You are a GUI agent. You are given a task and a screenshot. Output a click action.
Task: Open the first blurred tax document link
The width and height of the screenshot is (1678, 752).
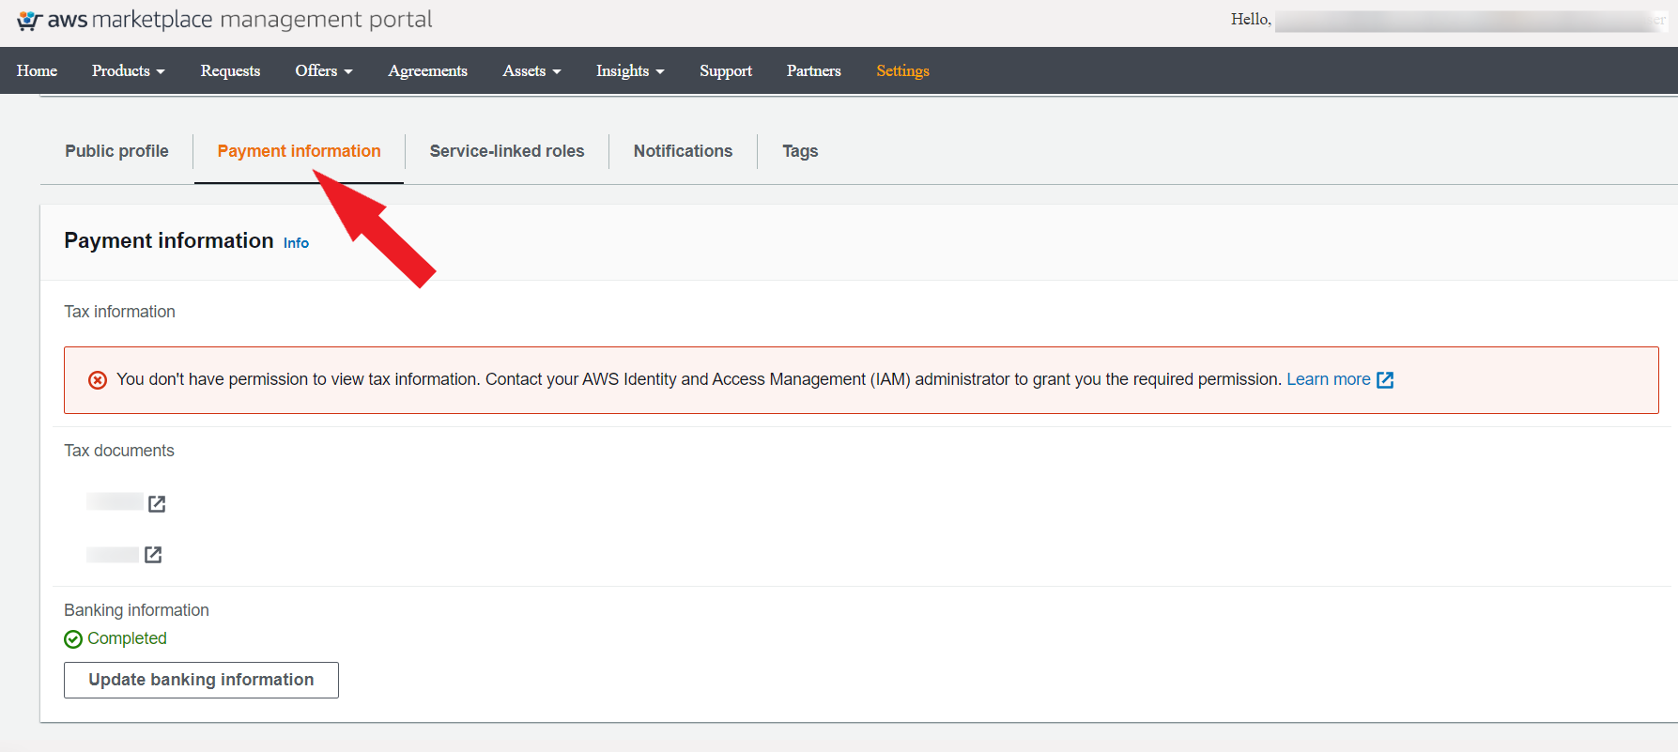(115, 502)
